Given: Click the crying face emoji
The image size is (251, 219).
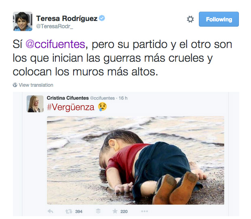Looking at the screenshot, I should (102, 107).
